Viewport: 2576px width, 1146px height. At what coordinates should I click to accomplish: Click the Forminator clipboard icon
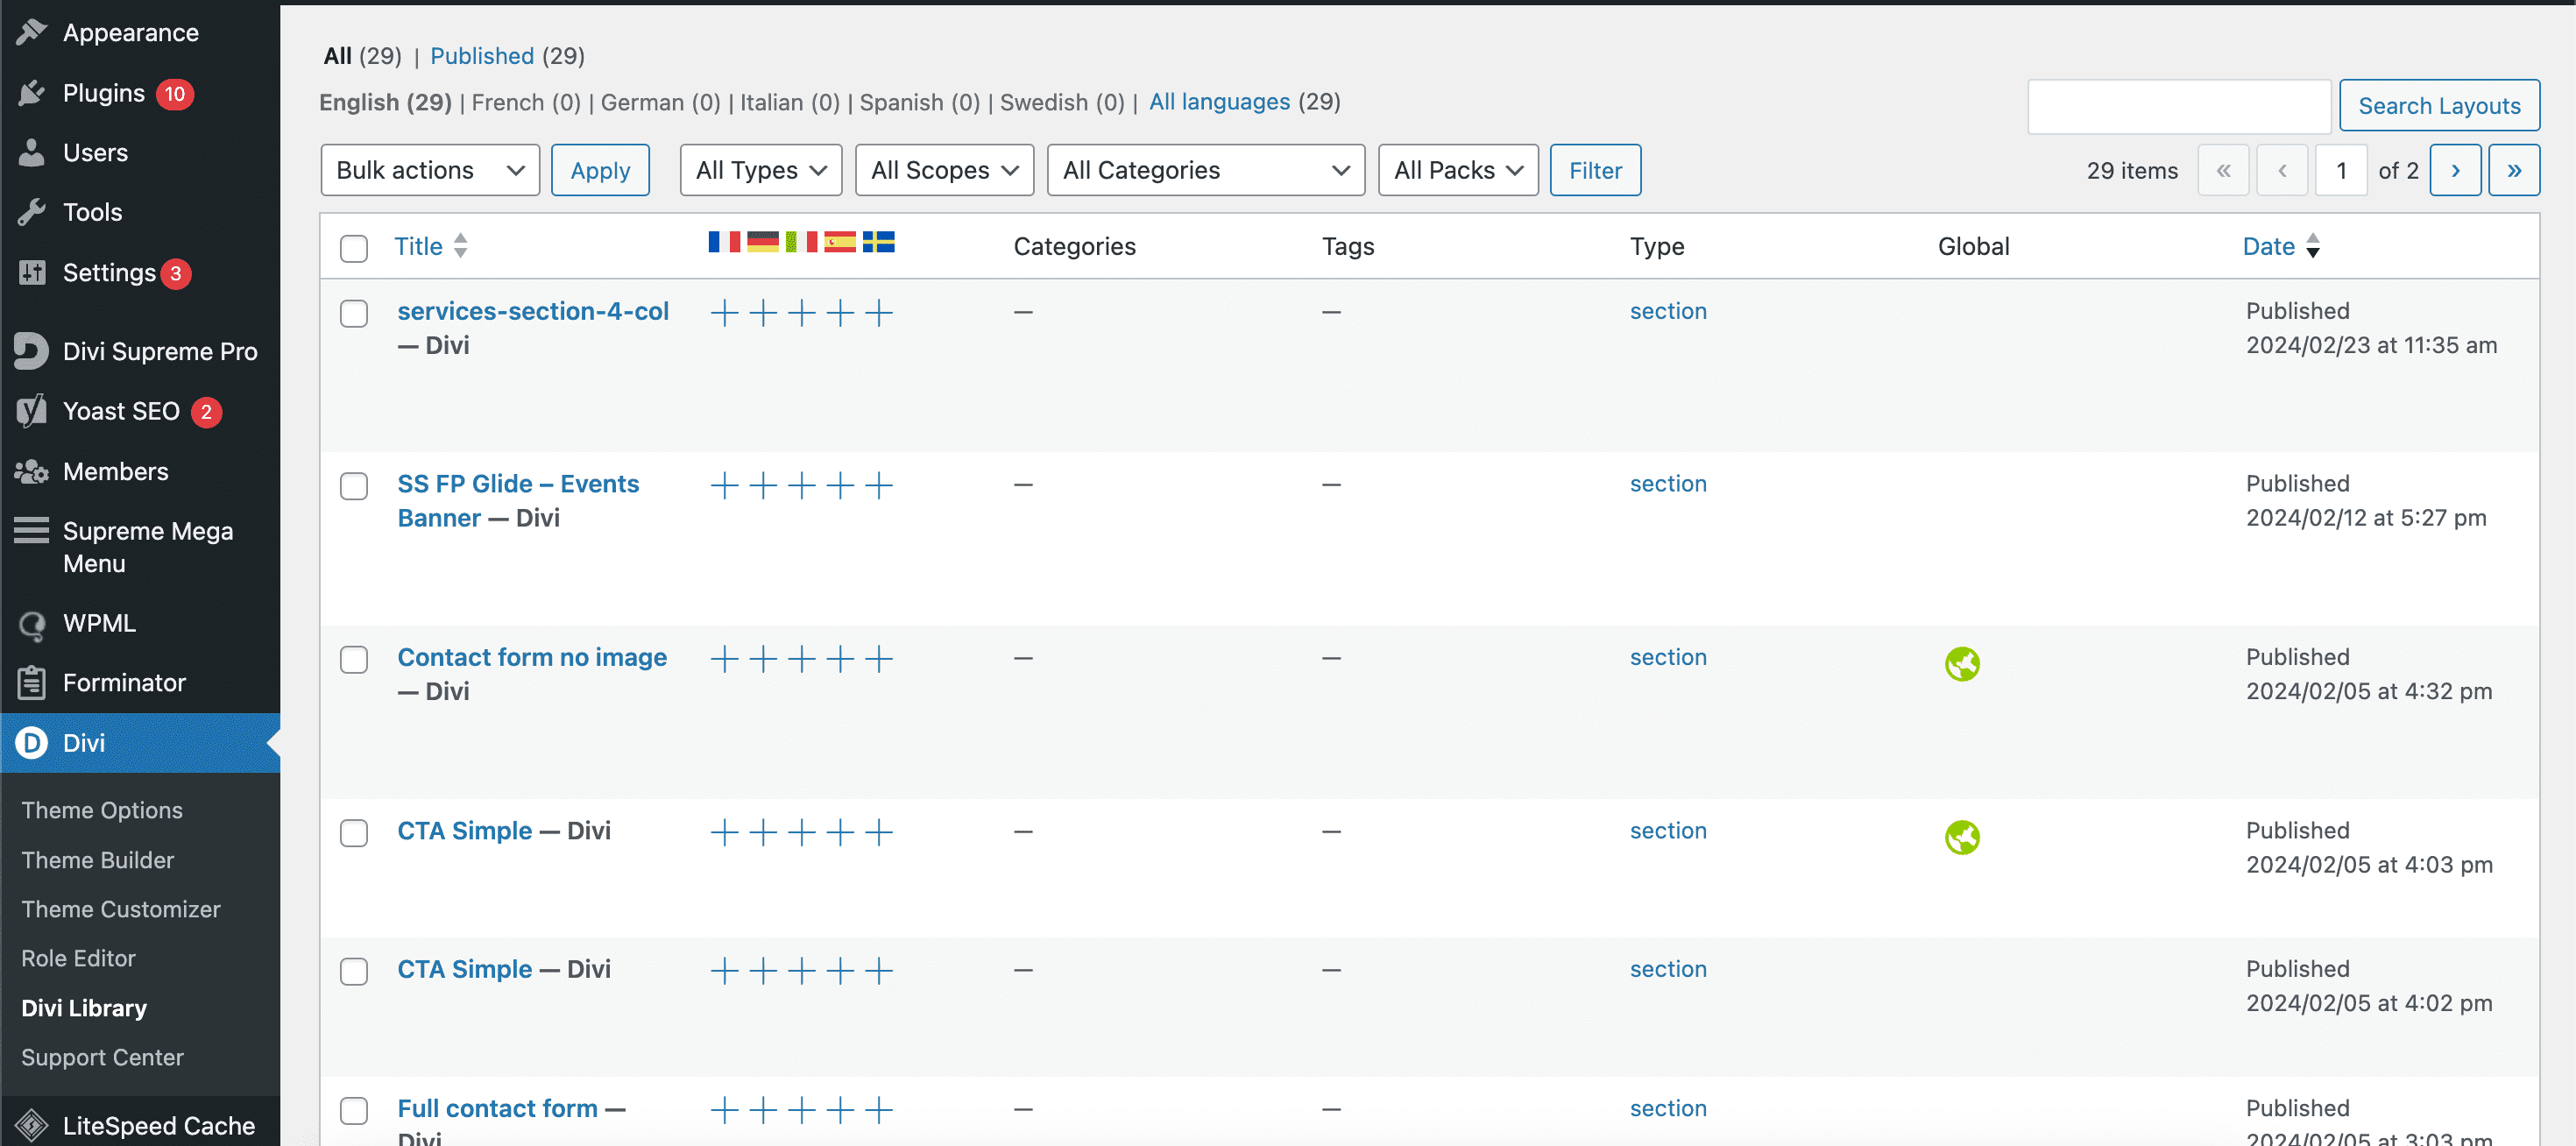click(x=32, y=682)
